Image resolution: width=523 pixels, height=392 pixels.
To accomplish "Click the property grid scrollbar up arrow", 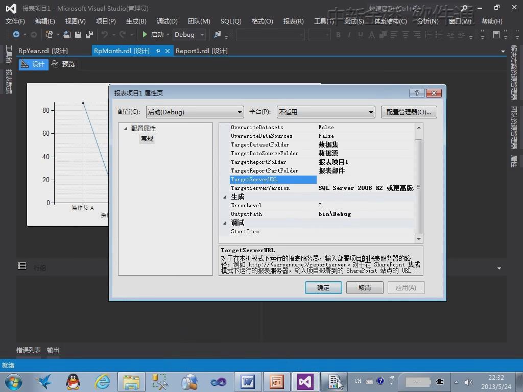I will pos(419,128).
